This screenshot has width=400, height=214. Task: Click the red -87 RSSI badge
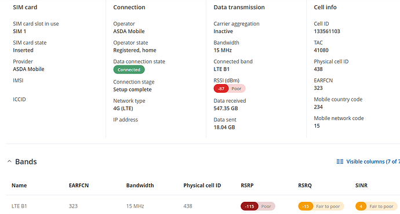221,89
